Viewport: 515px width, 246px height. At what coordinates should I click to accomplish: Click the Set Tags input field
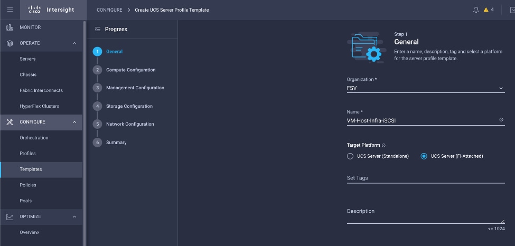coord(426,178)
